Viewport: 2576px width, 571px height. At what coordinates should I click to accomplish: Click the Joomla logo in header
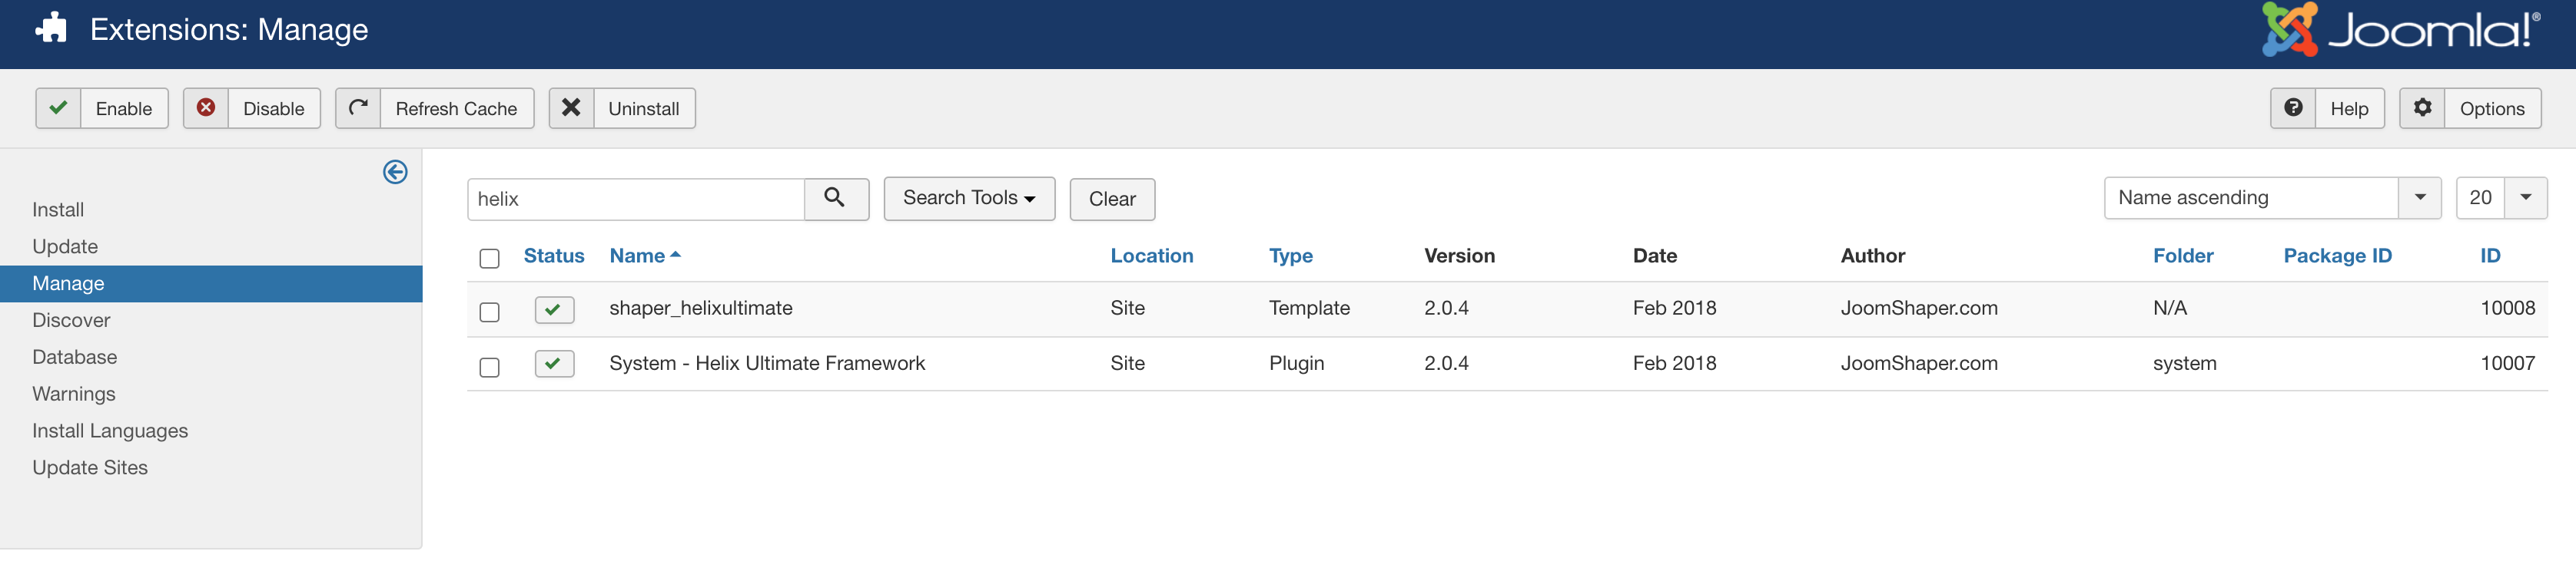[2401, 31]
